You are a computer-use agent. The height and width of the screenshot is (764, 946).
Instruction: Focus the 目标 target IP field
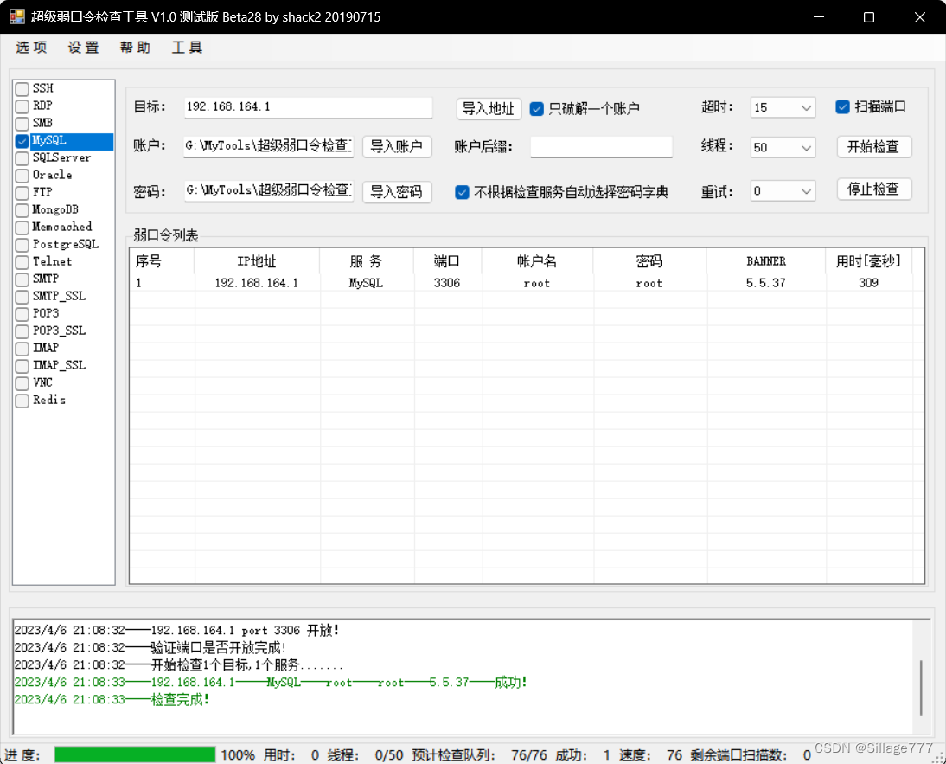pos(309,107)
